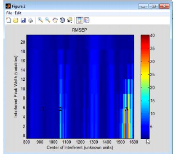Click the New Figure toolbar icon
This screenshot has width=176, height=154.
click(9, 20)
